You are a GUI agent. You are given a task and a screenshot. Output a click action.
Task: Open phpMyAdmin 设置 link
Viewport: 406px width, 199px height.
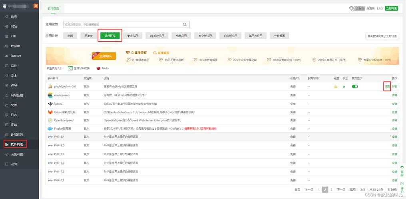[387, 87]
